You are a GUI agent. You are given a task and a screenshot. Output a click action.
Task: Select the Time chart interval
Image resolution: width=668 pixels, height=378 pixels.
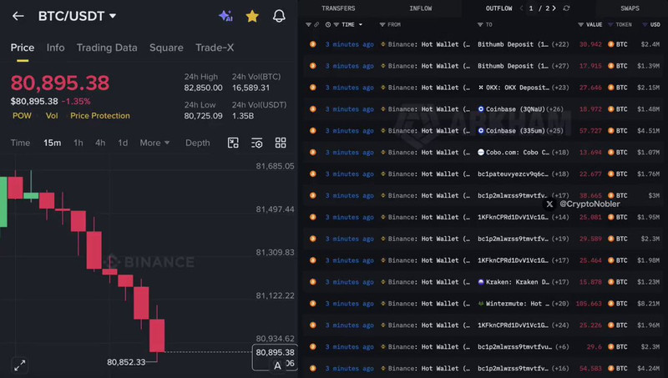tap(20, 143)
